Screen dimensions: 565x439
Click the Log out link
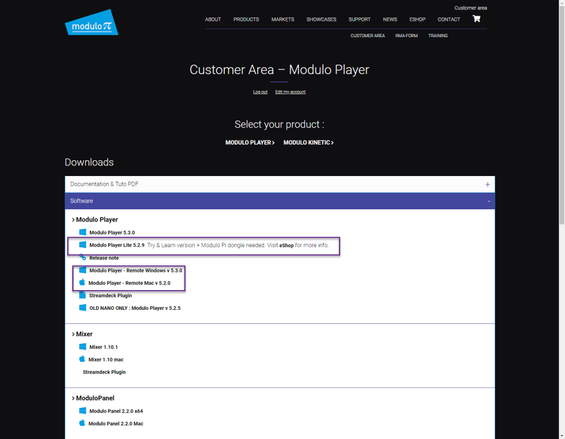[260, 92]
